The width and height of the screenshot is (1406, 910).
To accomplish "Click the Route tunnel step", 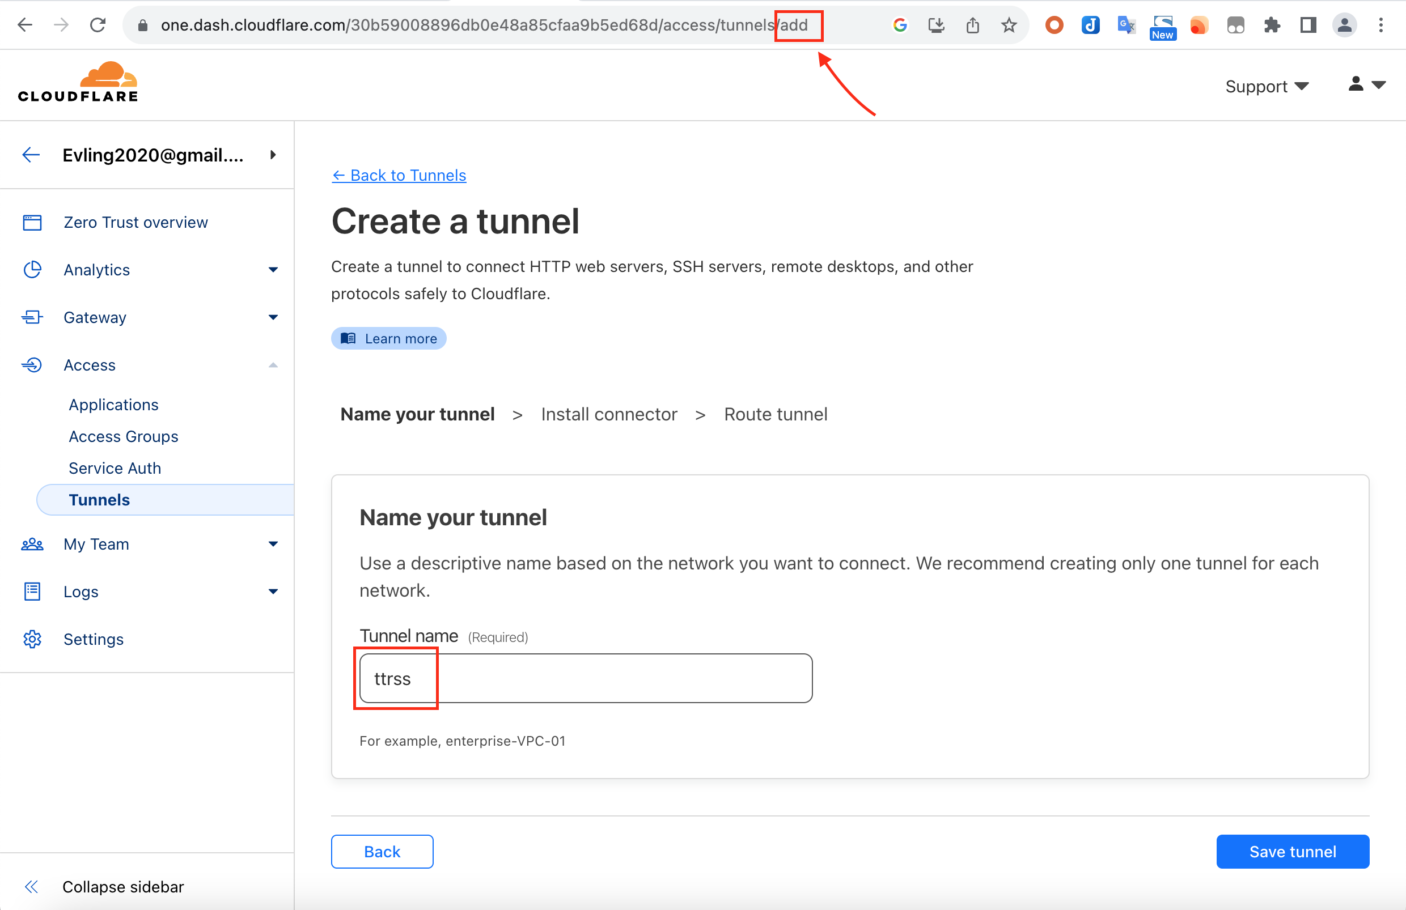I will pyautogui.click(x=776, y=414).
